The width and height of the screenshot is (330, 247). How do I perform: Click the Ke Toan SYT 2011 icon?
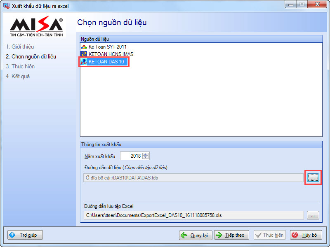(x=84, y=47)
